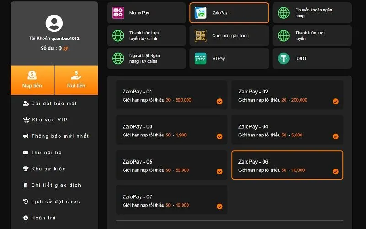Screen dimensions: 366x229
Task: Click globe icon for Chuyển khoản ngân hàng
Action: 284,13
